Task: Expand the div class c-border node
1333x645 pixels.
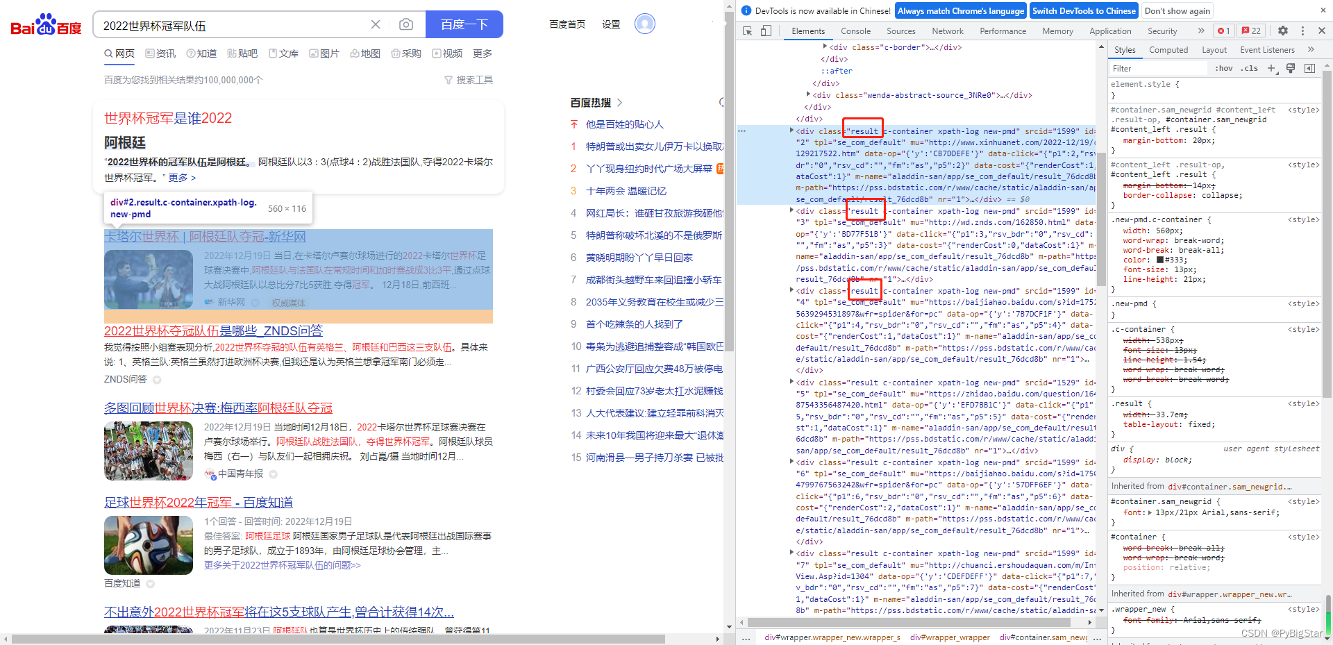Action: click(825, 47)
